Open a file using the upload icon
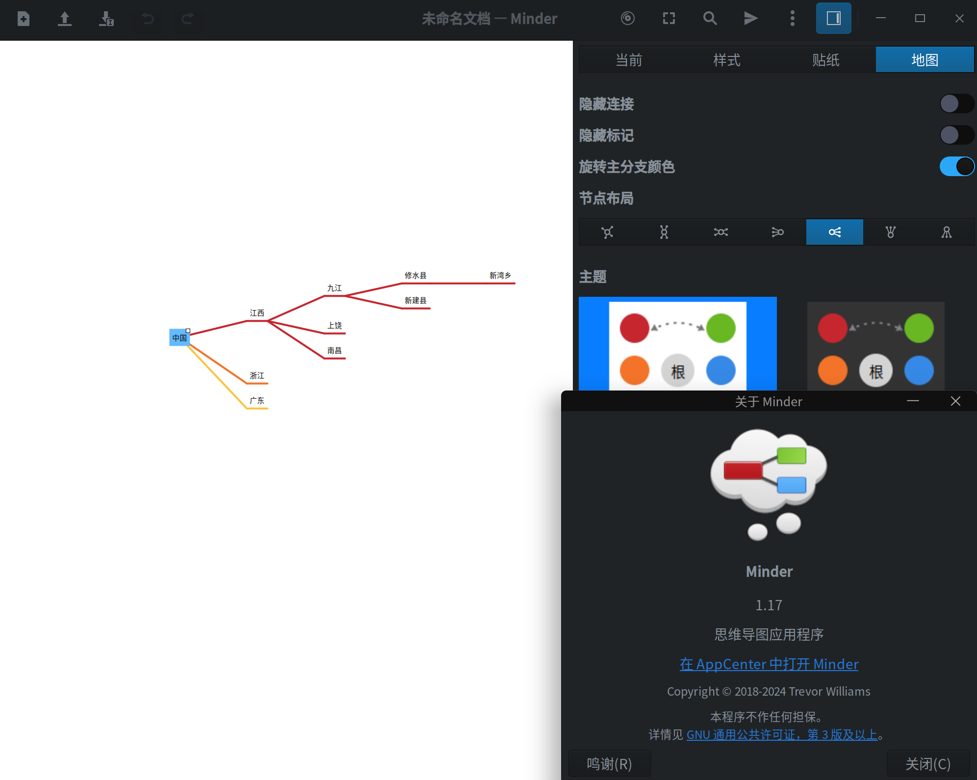The height and width of the screenshot is (780, 977). click(x=64, y=19)
